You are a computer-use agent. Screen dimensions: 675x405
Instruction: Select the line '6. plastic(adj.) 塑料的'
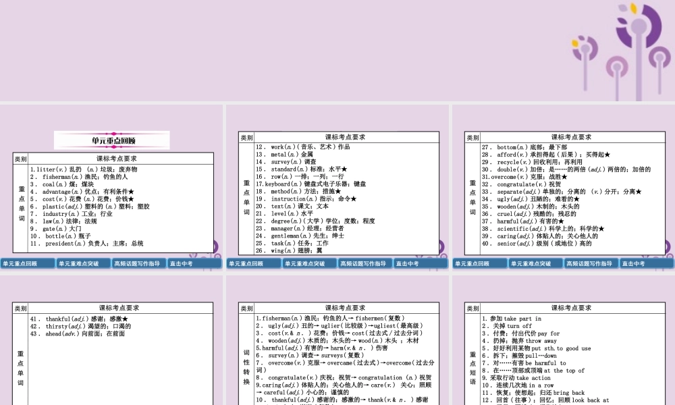[x=90, y=207]
